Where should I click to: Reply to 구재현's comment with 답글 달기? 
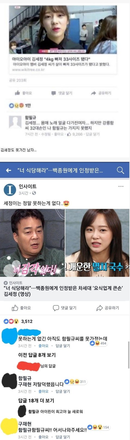point(63,437)
